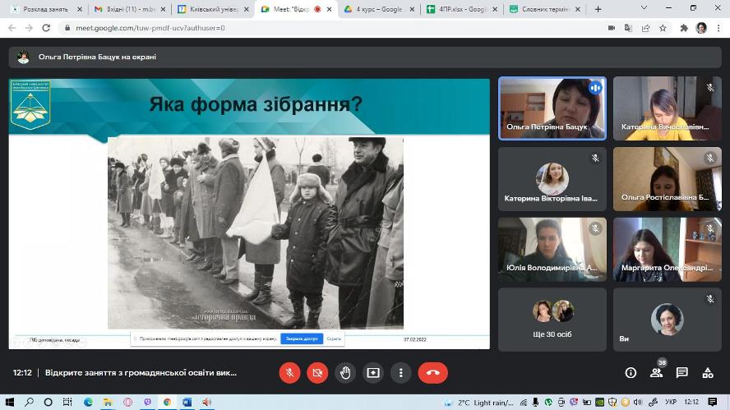Viewport: 730px width, 410px height.
Task: Unmute the microphone in Meet controls
Action: (289, 372)
